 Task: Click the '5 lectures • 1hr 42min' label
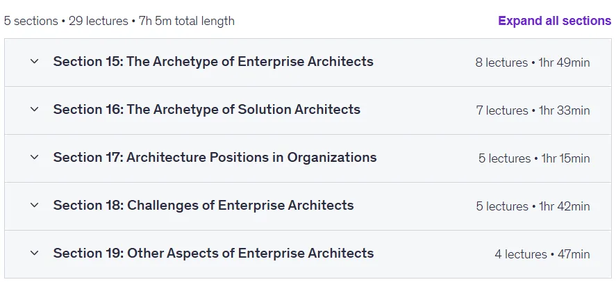[x=533, y=206]
